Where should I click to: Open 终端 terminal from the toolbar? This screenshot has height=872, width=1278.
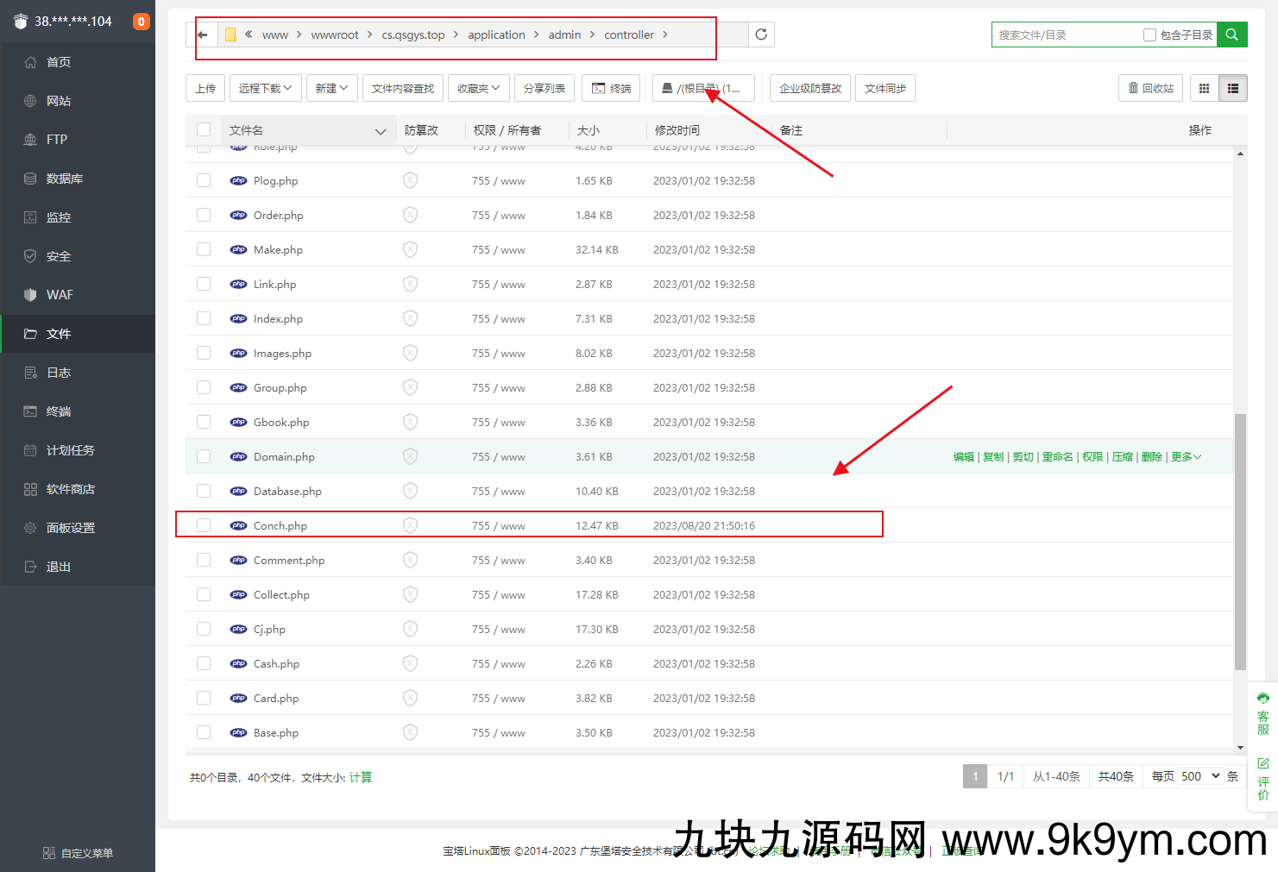(x=611, y=88)
